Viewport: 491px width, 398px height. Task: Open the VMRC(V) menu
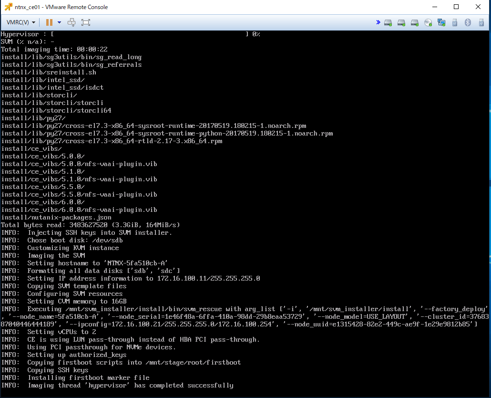pyautogui.click(x=20, y=22)
